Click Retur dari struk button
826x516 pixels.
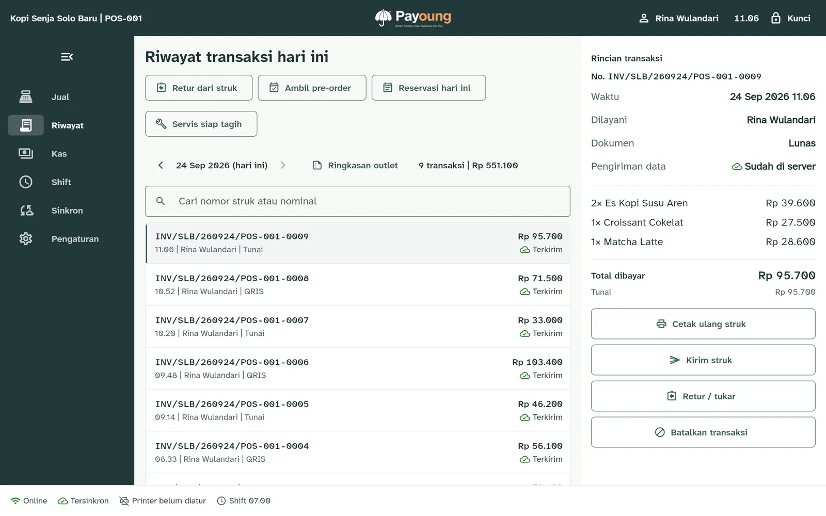[199, 88]
